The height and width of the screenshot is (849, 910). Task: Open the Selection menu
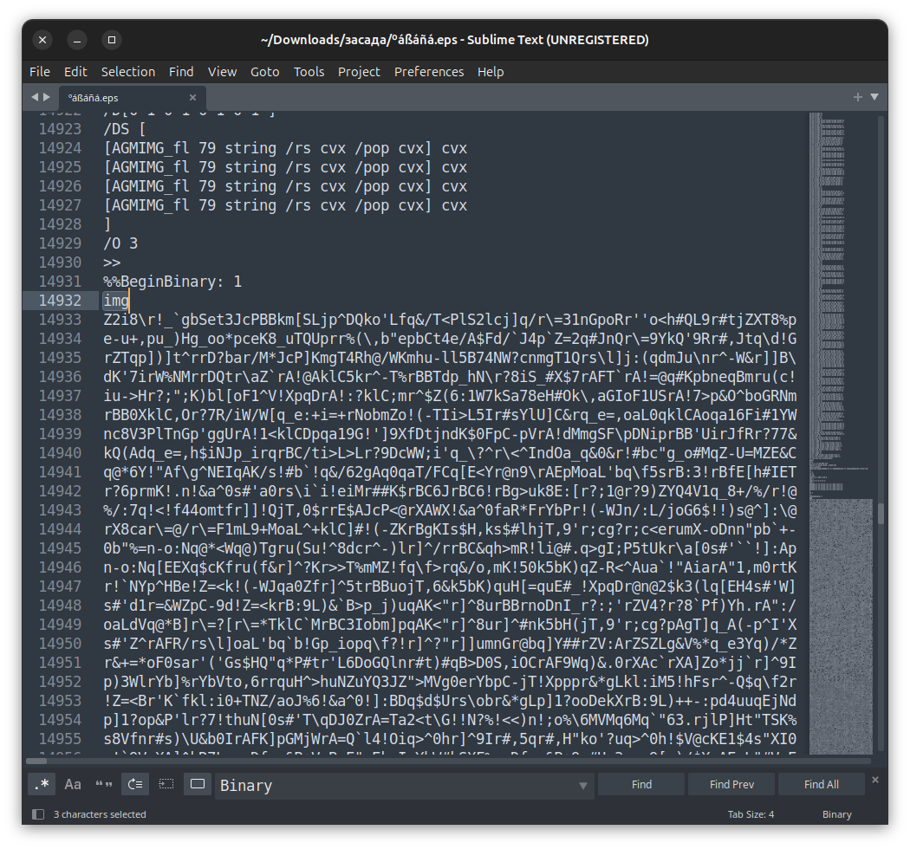pos(128,72)
